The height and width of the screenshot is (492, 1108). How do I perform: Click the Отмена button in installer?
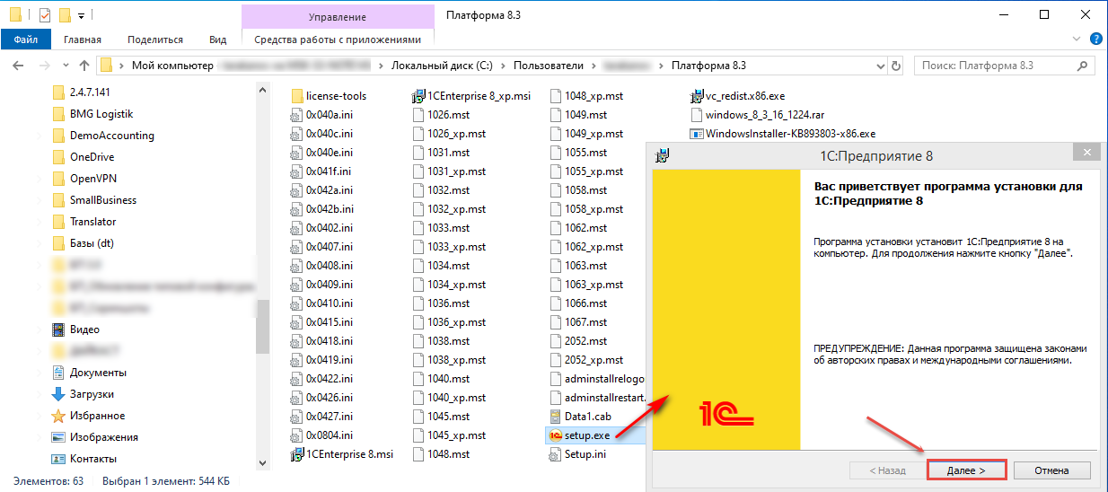point(1051,470)
